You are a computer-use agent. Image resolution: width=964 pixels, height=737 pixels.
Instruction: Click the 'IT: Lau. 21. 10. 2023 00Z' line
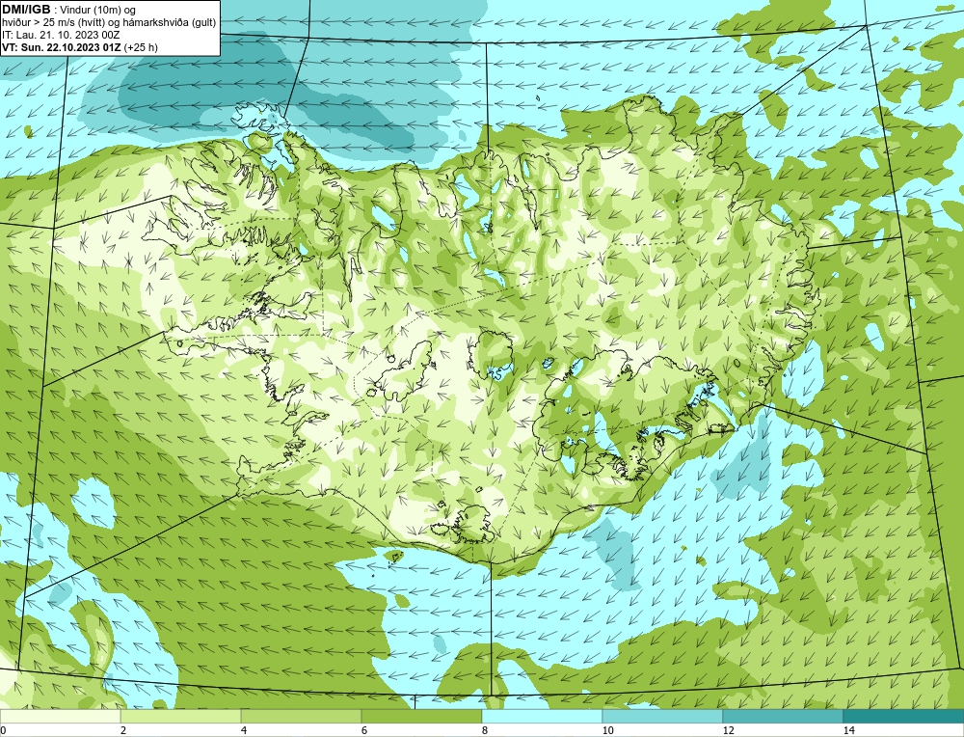tap(61, 35)
